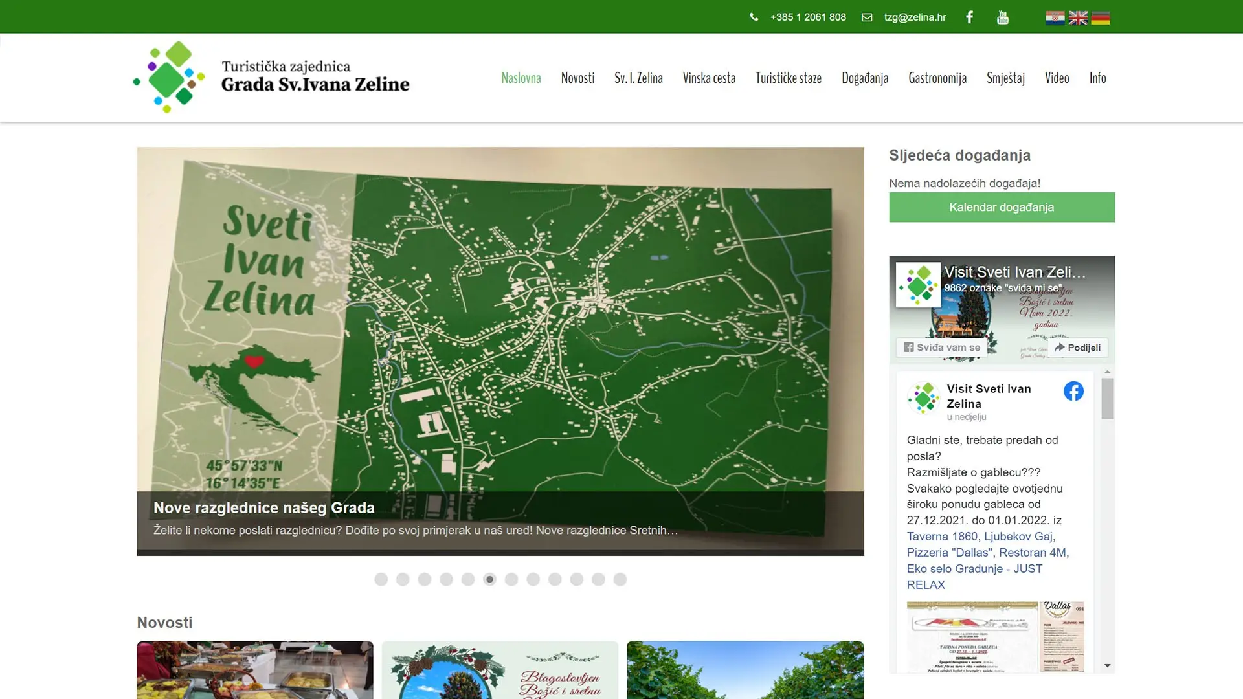The image size is (1243, 699).
Task: Click the Facebook feed scrollbar thumb
Action: pos(1108,399)
